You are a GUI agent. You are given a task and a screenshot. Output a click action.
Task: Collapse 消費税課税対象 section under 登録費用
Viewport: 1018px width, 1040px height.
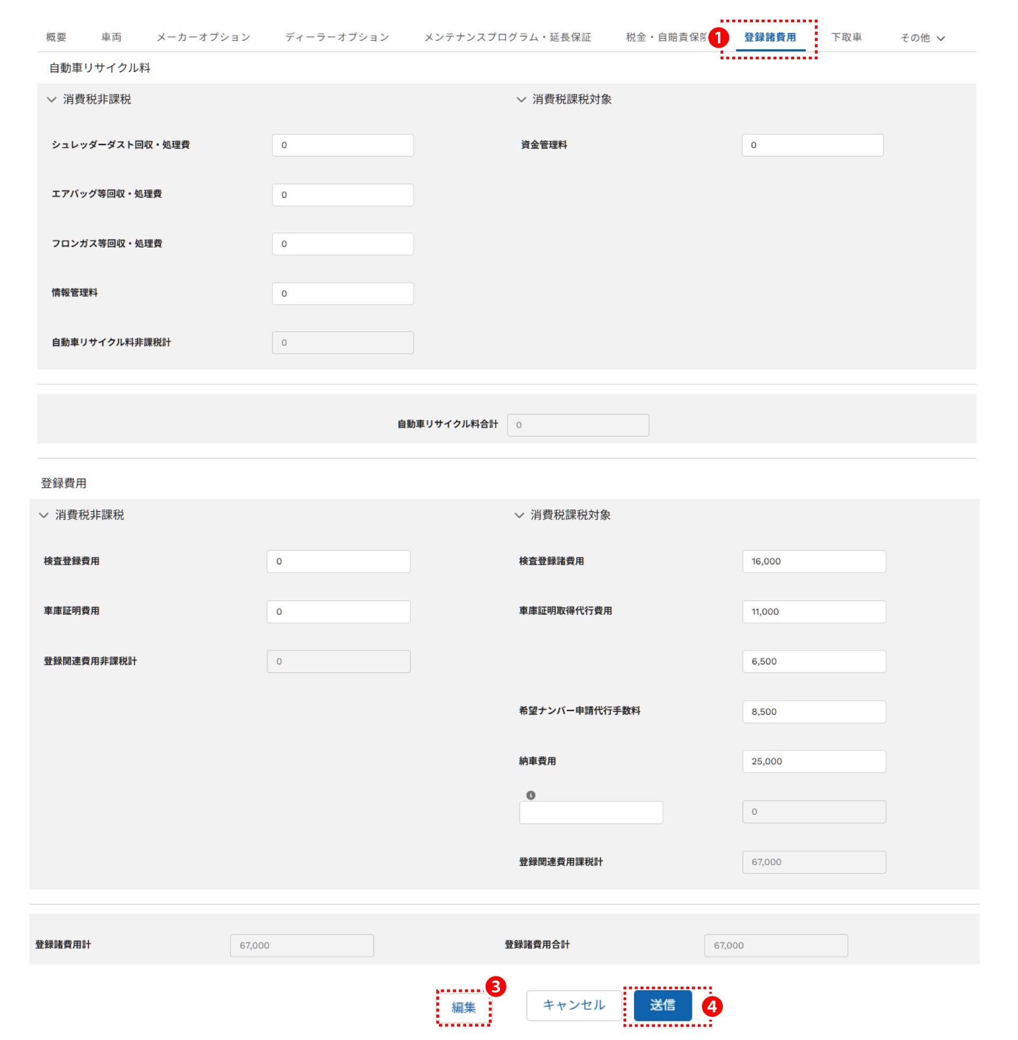click(519, 515)
